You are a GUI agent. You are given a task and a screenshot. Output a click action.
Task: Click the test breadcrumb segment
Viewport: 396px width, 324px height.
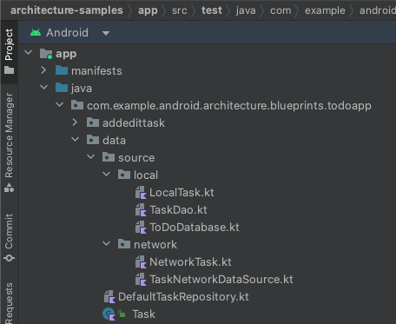tap(212, 10)
